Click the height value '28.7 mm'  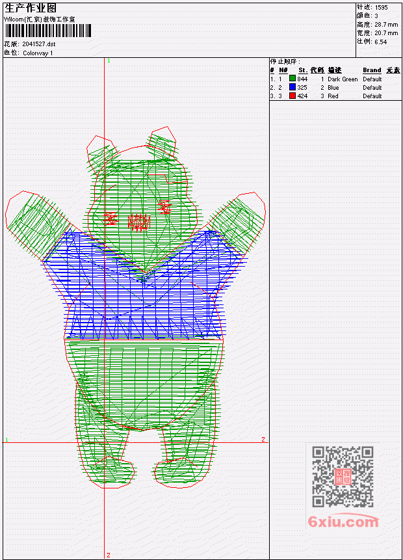[x=386, y=24]
